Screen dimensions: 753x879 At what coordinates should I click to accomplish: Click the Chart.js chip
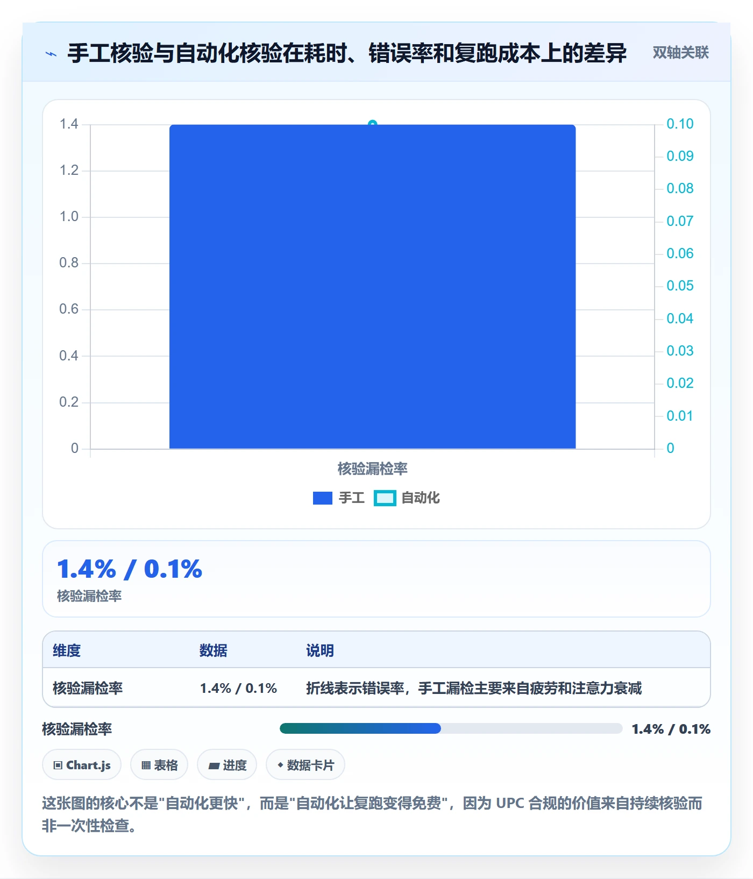coord(82,765)
